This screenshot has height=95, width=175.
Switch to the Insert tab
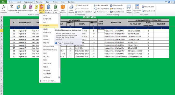point(19,2)
